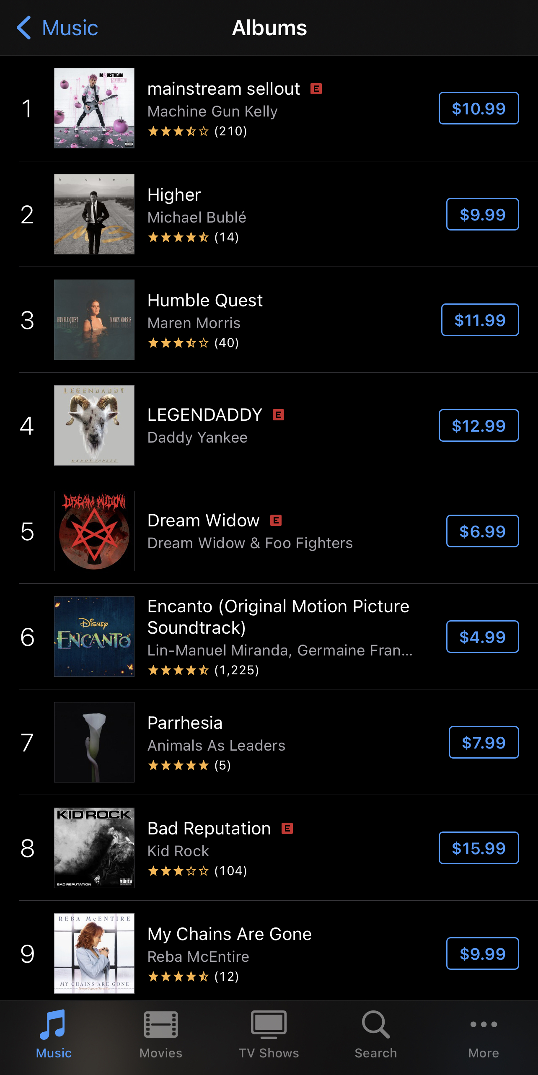
Task: Buy Bad Reputation for $15.99
Action: [479, 848]
